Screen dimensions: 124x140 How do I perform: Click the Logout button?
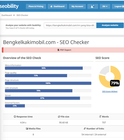tap(118, 6)
